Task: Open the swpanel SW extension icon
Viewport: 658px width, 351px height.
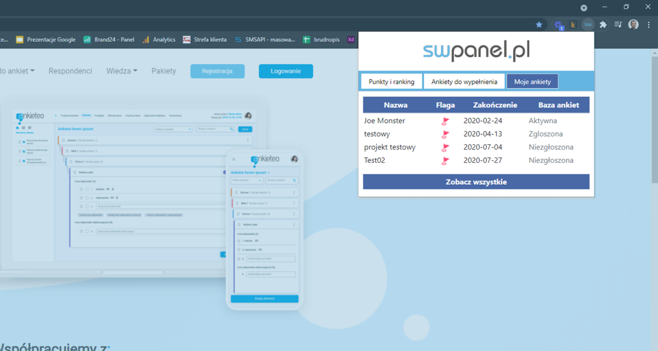Action: [x=588, y=24]
